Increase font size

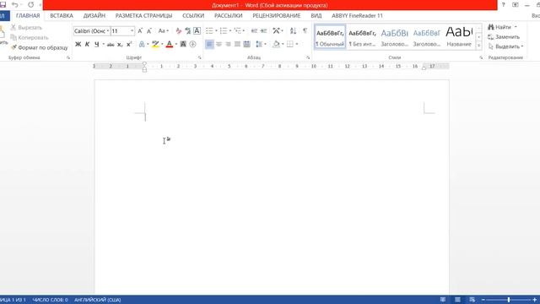tap(140, 31)
